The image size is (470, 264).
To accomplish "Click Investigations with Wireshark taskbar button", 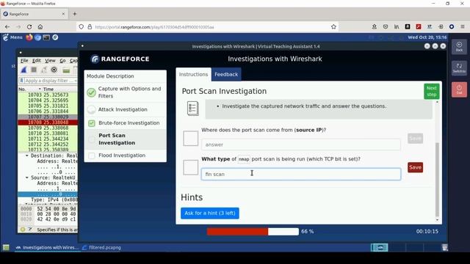I will (x=47, y=248).
